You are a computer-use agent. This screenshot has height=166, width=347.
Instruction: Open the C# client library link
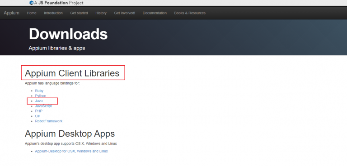[x=38, y=116]
